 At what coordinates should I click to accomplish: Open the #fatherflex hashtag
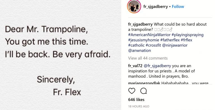click(170, 40)
